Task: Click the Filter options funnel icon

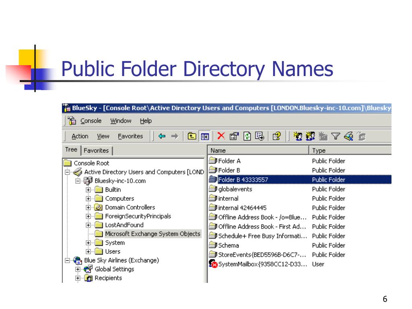Action: [336, 136]
